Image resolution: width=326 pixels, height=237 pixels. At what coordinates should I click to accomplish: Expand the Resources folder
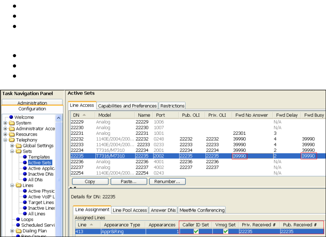(5, 134)
